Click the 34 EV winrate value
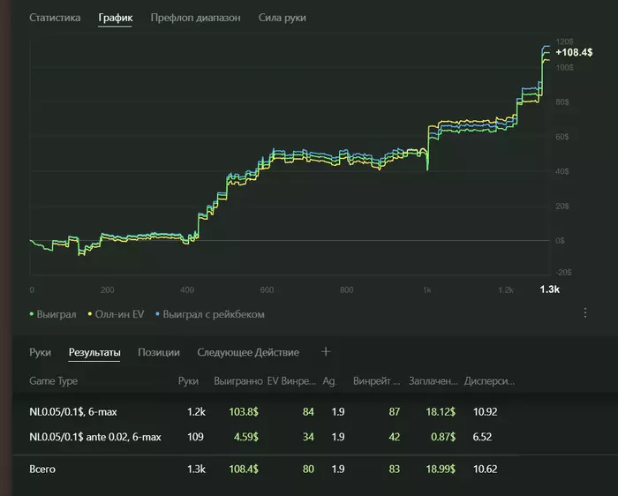This screenshot has height=496, width=618. (308, 437)
